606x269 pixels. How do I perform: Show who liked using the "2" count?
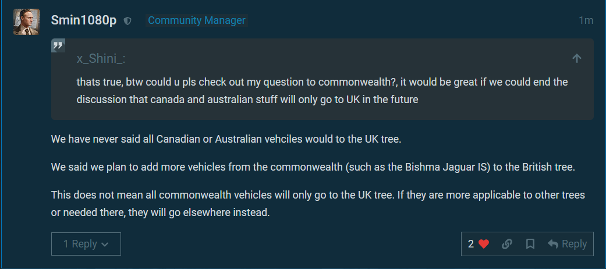471,244
